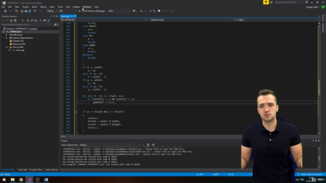The image size is (326, 183).
Task: Open the Help menu
Action: click(x=96, y=7)
